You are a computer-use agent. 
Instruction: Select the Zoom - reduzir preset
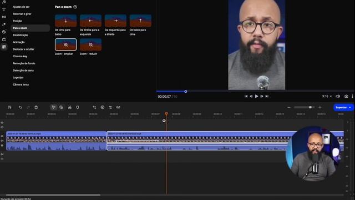coord(90,44)
